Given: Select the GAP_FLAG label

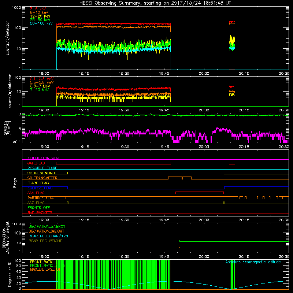Looking at the screenshot, I should tap(36, 163).
